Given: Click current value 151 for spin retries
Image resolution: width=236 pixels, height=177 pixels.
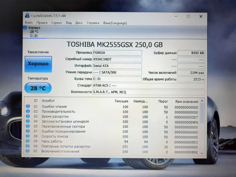Looking at the screenshot, I should [125, 147].
